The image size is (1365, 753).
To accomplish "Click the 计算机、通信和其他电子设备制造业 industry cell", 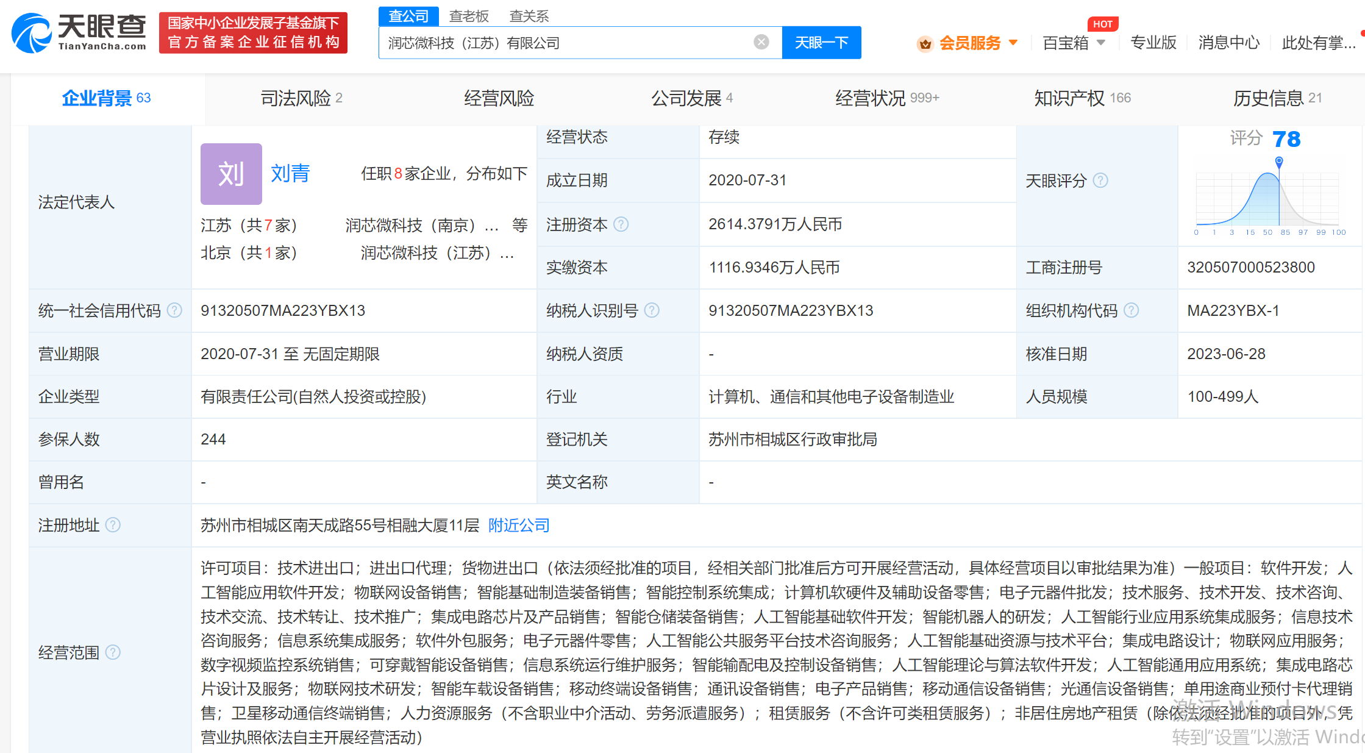I will coord(832,397).
